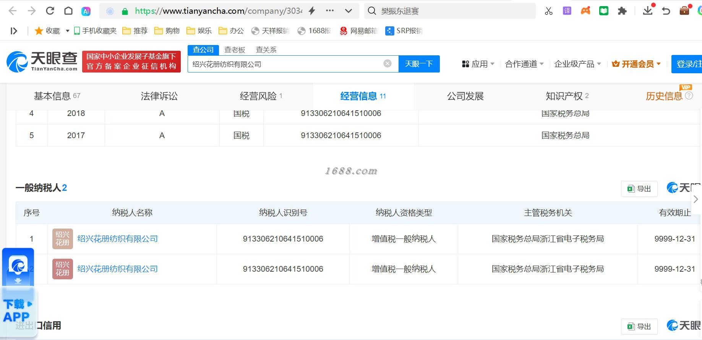
Task: Open the 购物 bookmark folder
Action: coord(167,31)
